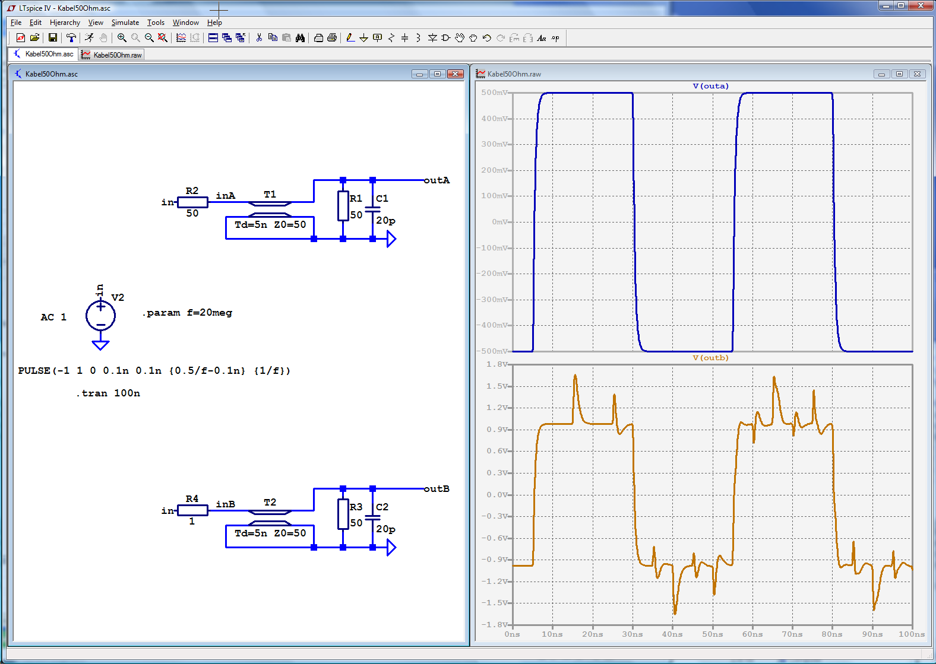Open the Window menu
The height and width of the screenshot is (664, 936).
pos(186,23)
